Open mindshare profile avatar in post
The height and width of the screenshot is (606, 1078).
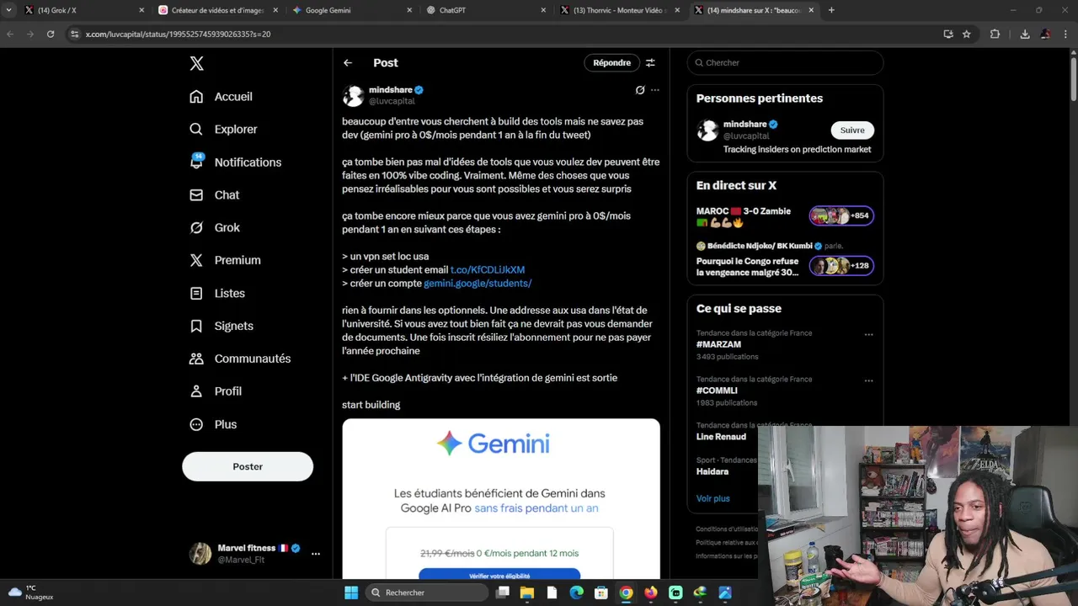click(x=353, y=96)
